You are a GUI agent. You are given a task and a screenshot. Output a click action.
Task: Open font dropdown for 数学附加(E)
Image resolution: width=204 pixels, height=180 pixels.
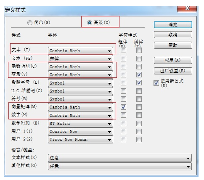tap(80, 124)
